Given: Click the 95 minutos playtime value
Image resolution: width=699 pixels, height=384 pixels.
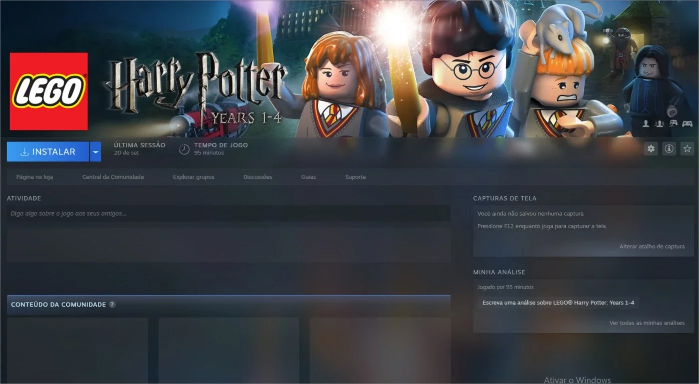Looking at the screenshot, I should coord(209,153).
